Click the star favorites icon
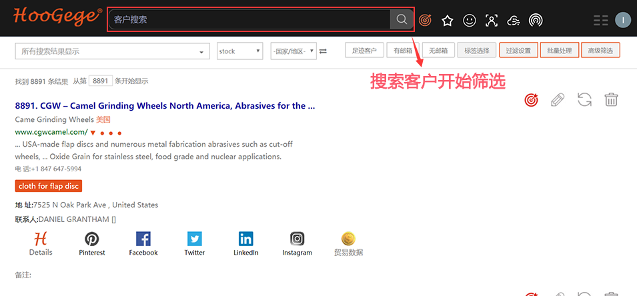Image resolution: width=637 pixels, height=296 pixels. coord(448,20)
